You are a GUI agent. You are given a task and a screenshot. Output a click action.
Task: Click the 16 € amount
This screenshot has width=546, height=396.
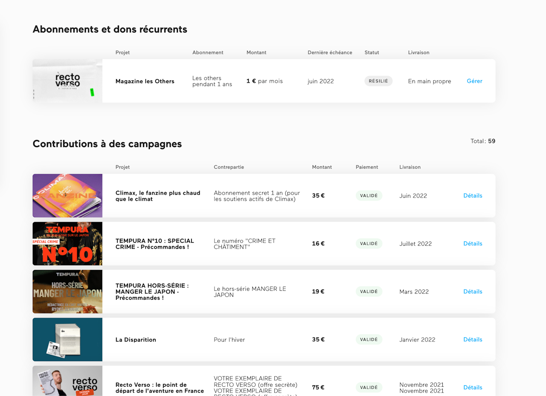click(x=318, y=244)
